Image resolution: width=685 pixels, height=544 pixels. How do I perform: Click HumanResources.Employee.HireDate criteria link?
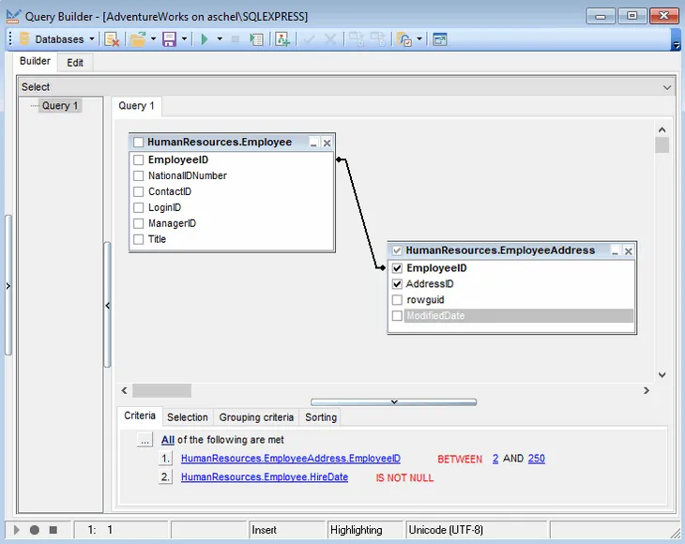[x=265, y=477]
